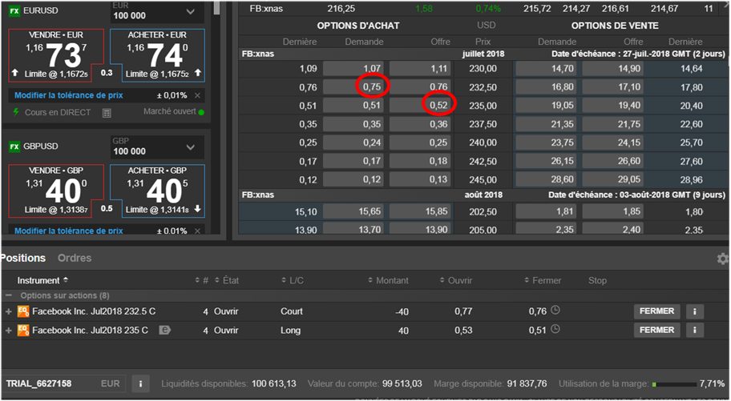Click the E tag icon on Jul2018 235 C

pyautogui.click(x=164, y=331)
